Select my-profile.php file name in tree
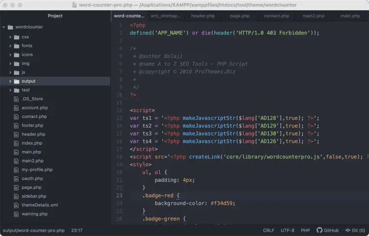 [x=37, y=169]
